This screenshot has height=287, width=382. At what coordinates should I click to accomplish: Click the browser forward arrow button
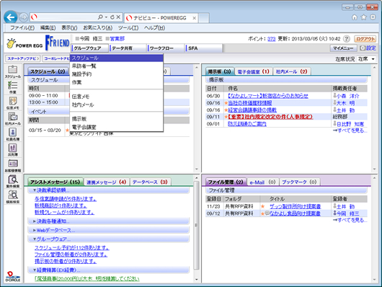tap(23, 17)
